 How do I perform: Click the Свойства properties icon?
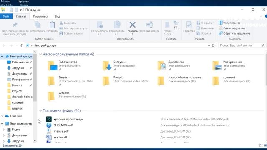(x=189, y=25)
